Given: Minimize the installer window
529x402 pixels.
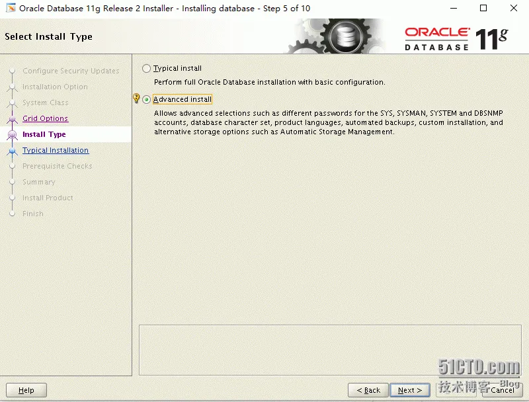Looking at the screenshot, I should click(454, 8).
